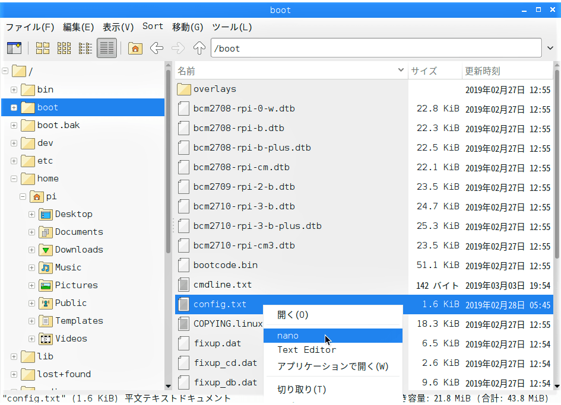Open the Sort menu
Screen dimensions: 561x405
[153, 27]
